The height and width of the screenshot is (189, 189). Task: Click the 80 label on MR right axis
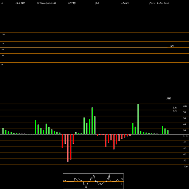[184, 112]
